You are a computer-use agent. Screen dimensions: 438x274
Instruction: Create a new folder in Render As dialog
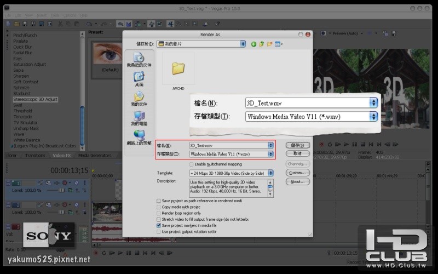point(269,44)
